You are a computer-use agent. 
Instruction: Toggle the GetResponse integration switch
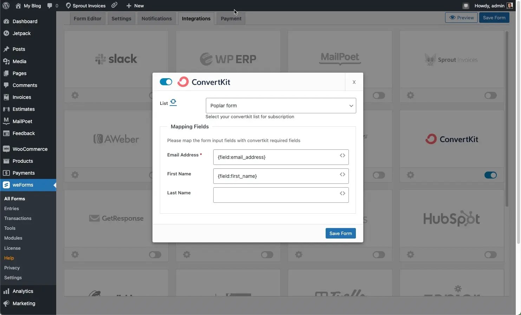(155, 255)
